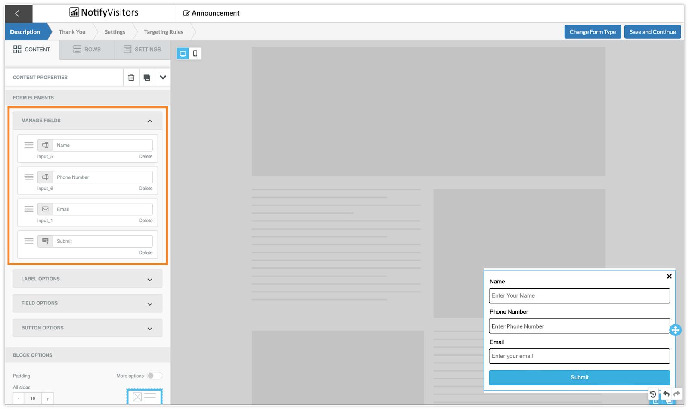Image resolution: width=689 pixels, height=410 pixels.
Task: Delete the Name field
Action: (x=146, y=156)
